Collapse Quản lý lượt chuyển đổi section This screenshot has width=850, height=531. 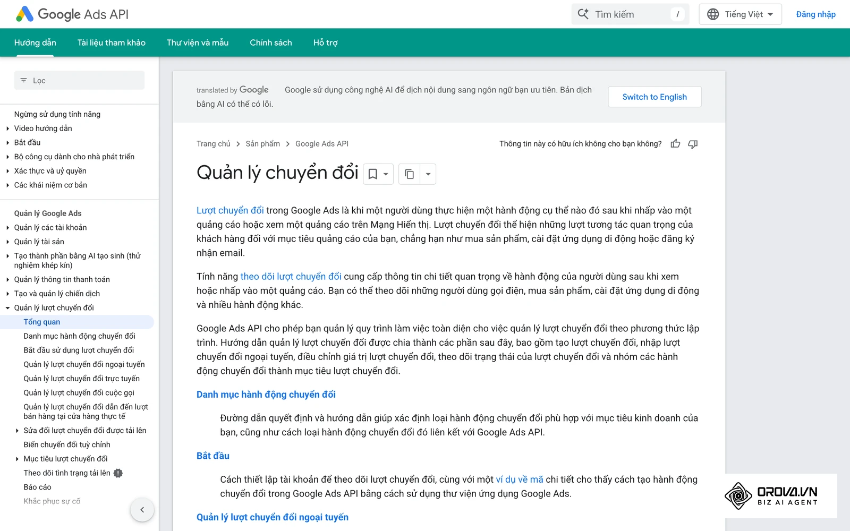point(7,308)
